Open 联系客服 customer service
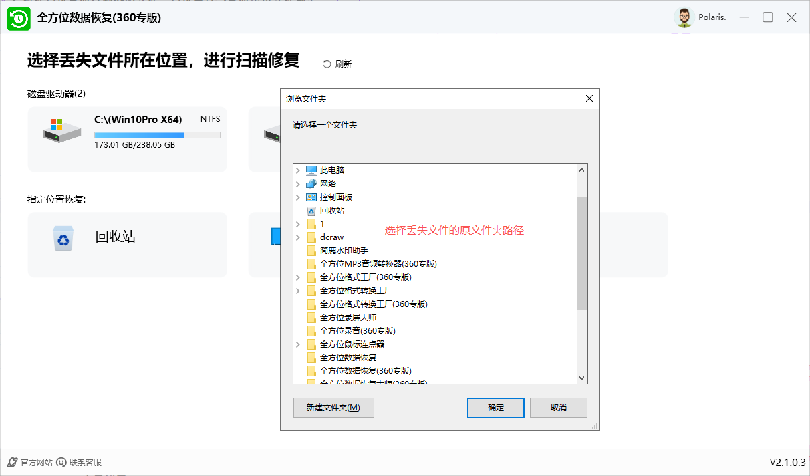Screen dimensions: 810x476 coord(80,462)
